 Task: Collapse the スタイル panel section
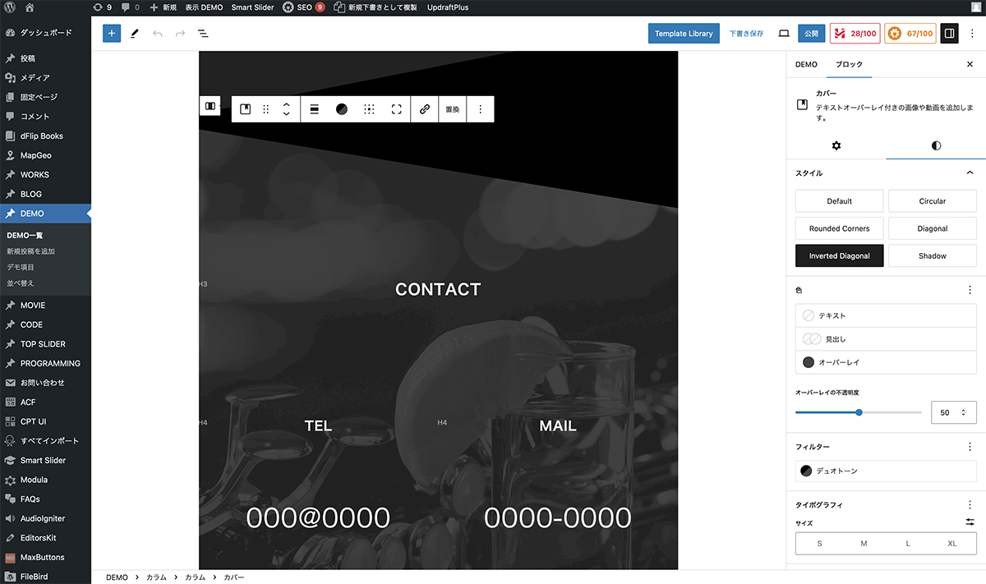970,173
